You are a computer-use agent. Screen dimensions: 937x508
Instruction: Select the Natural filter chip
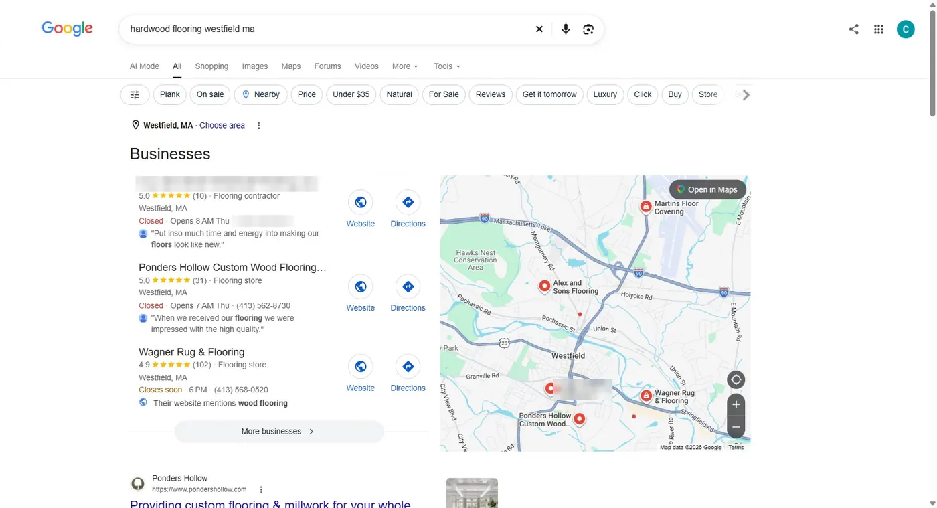click(x=400, y=94)
